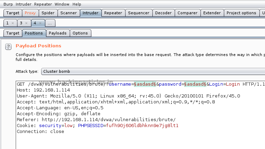The width and height of the screenshot is (265, 149).
Task: Switch to the Proxy tab
Action: (30, 13)
